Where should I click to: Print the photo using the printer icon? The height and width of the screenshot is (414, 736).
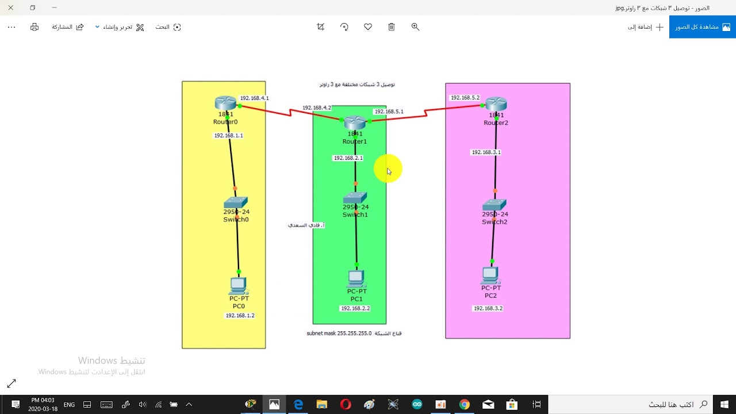(x=34, y=27)
